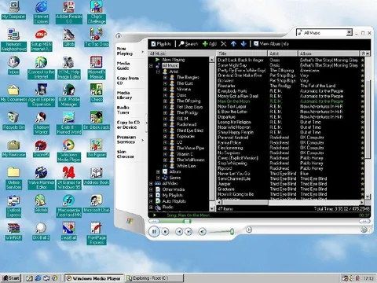Open the Valve Hammer Editor shortcut
The image size is (377, 283).
point(41,178)
